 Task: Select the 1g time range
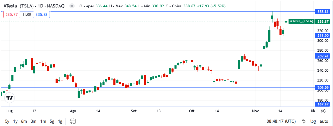(60, 121)
